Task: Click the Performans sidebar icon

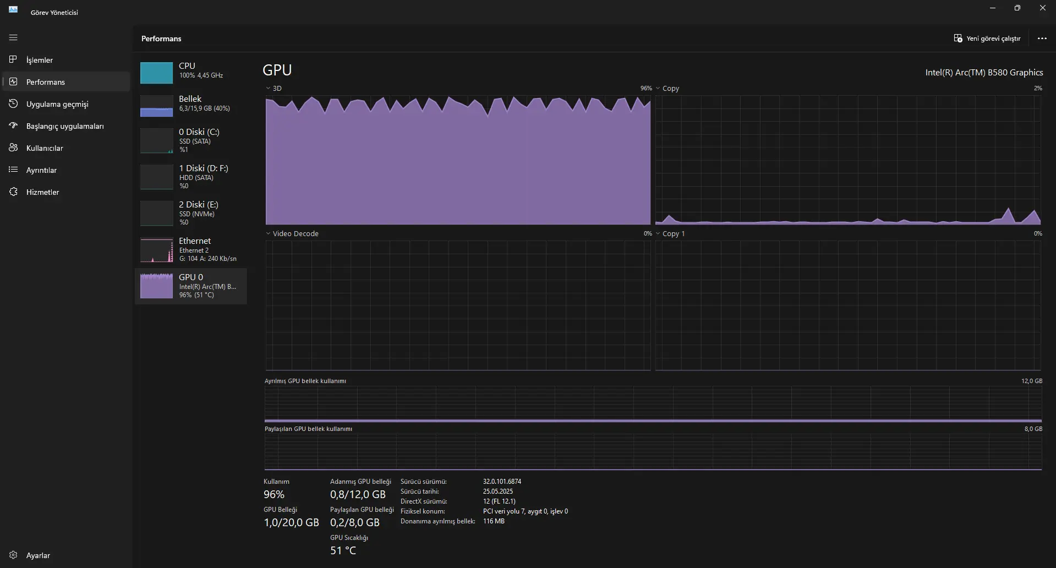Action: [x=13, y=81]
